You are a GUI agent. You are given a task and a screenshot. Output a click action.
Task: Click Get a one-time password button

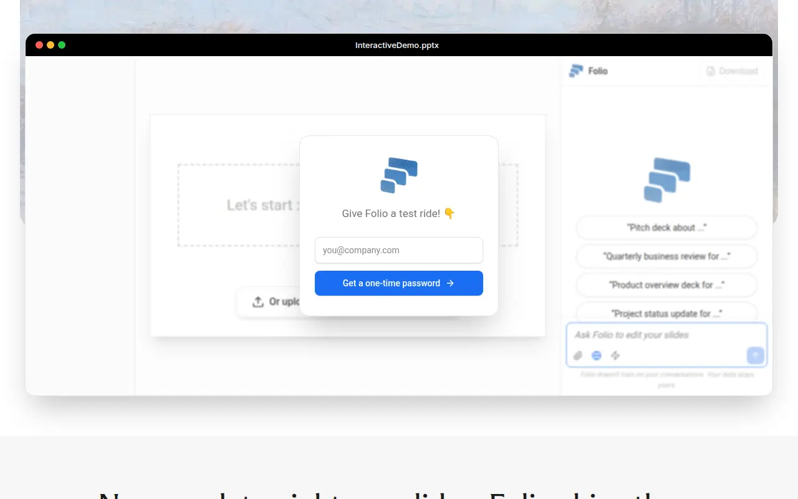tap(399, 283)
